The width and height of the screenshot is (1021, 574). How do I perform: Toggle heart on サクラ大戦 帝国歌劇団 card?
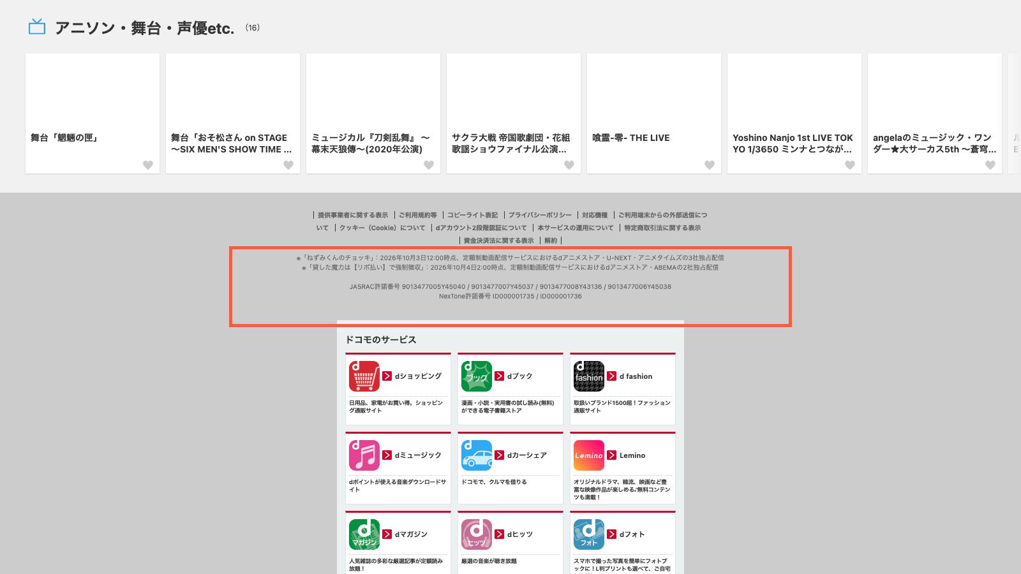pos(569,165)
